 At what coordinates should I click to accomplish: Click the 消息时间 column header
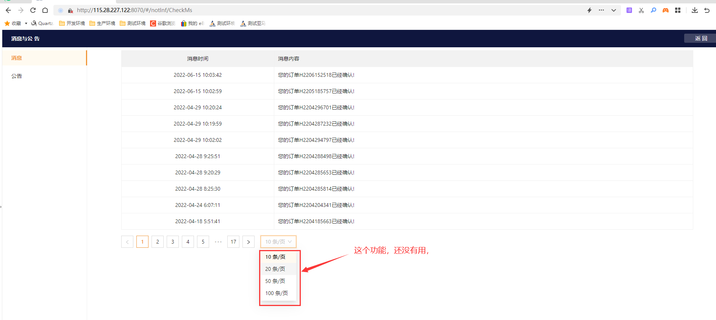coord(198,59)
